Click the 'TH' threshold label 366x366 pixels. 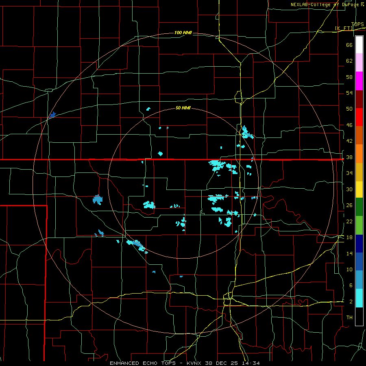pos(349,318)
